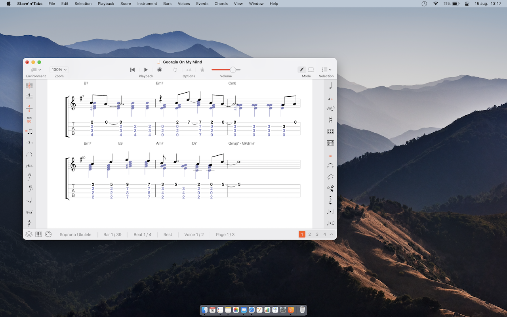Open the layers panel in status bar

pos(29,234)
